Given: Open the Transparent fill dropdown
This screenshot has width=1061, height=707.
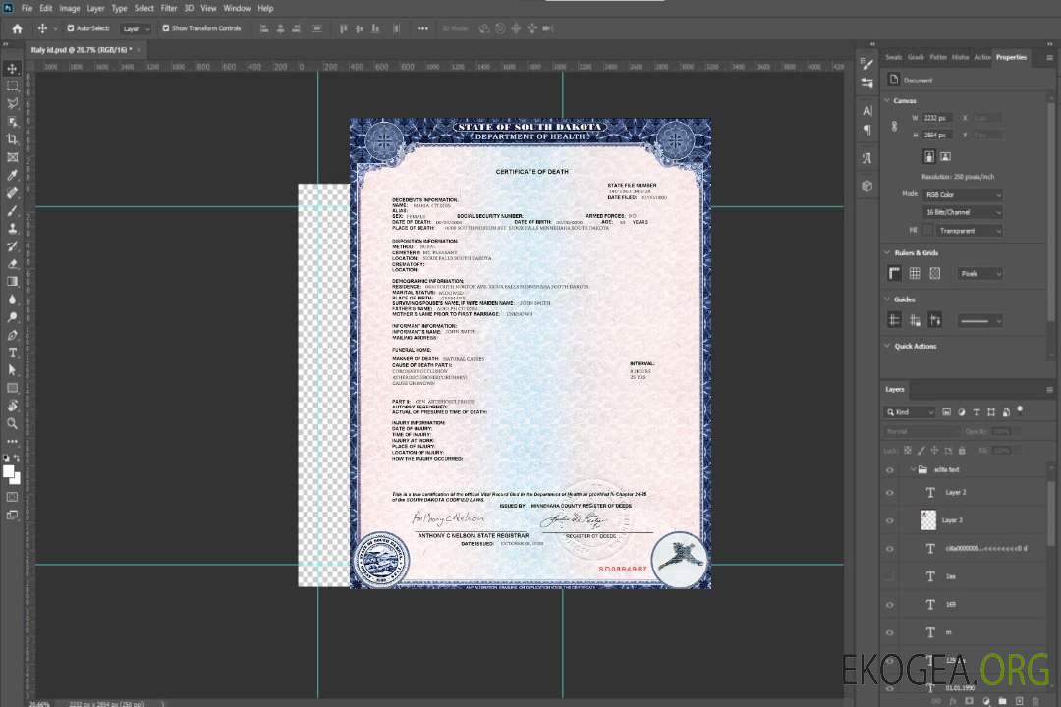Looking at the screenshot, I should [x=969, y=231].
